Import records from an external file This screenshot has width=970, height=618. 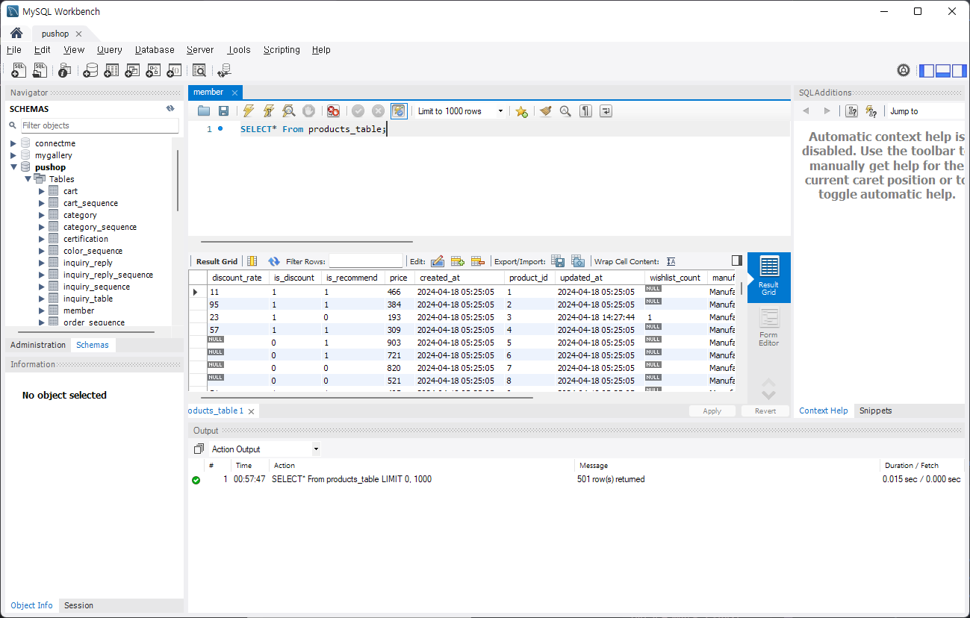(578, 261)
